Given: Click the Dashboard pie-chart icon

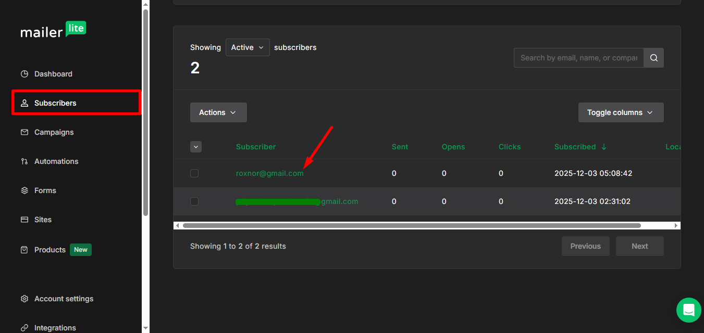Looking at the screenshot, I should pos(24,74).
